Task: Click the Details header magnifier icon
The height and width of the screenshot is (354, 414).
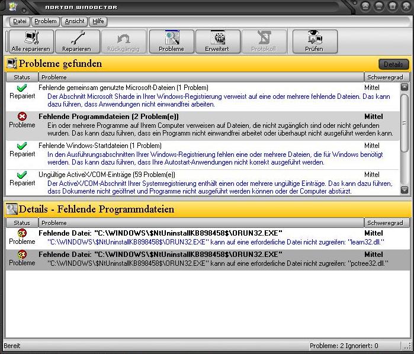Action: (x=12, y=209)
